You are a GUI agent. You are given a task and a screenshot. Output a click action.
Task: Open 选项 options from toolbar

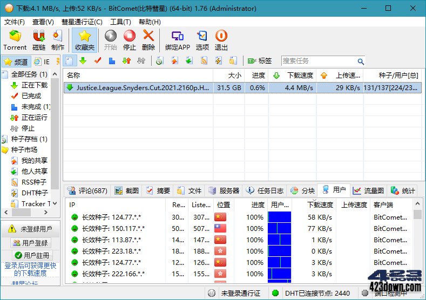point(202,40)
